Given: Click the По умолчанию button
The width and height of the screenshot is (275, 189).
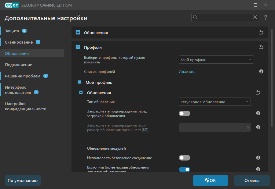Looking at the screenshot, I should click(23, 180).
